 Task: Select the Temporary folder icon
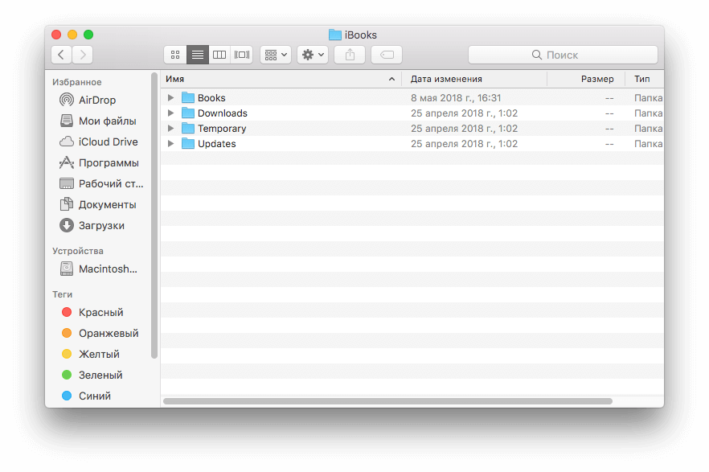(187, 129)
